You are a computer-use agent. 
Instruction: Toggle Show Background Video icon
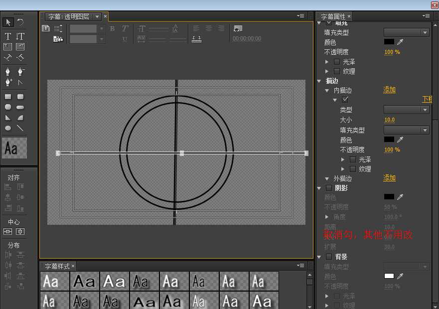pyautogui.click(x=238, y=28)
